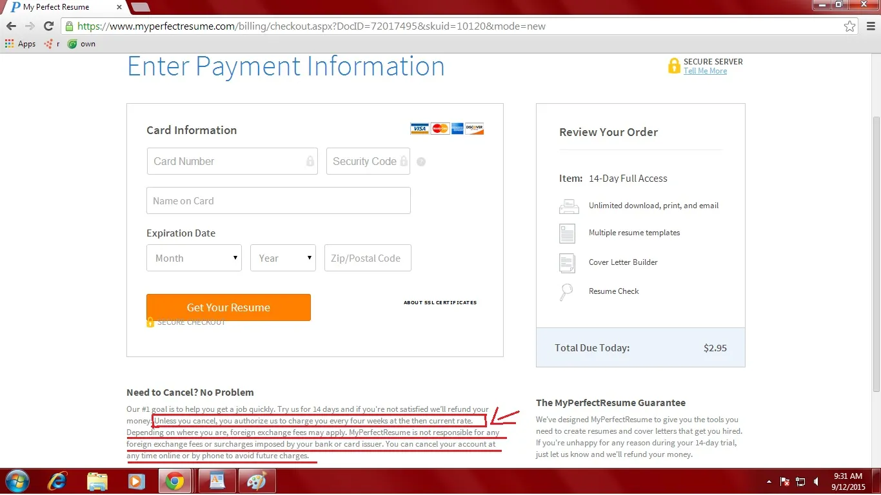Click the 'Enter Payment Information' title
This screenshot has width=881, height=495.
[x=286, y=66]
